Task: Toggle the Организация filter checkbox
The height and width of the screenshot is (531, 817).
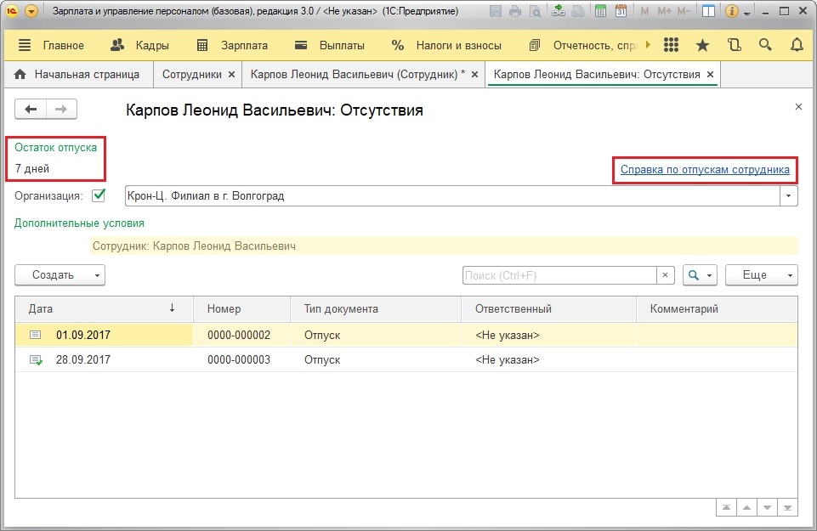Action: pos(99,195)
